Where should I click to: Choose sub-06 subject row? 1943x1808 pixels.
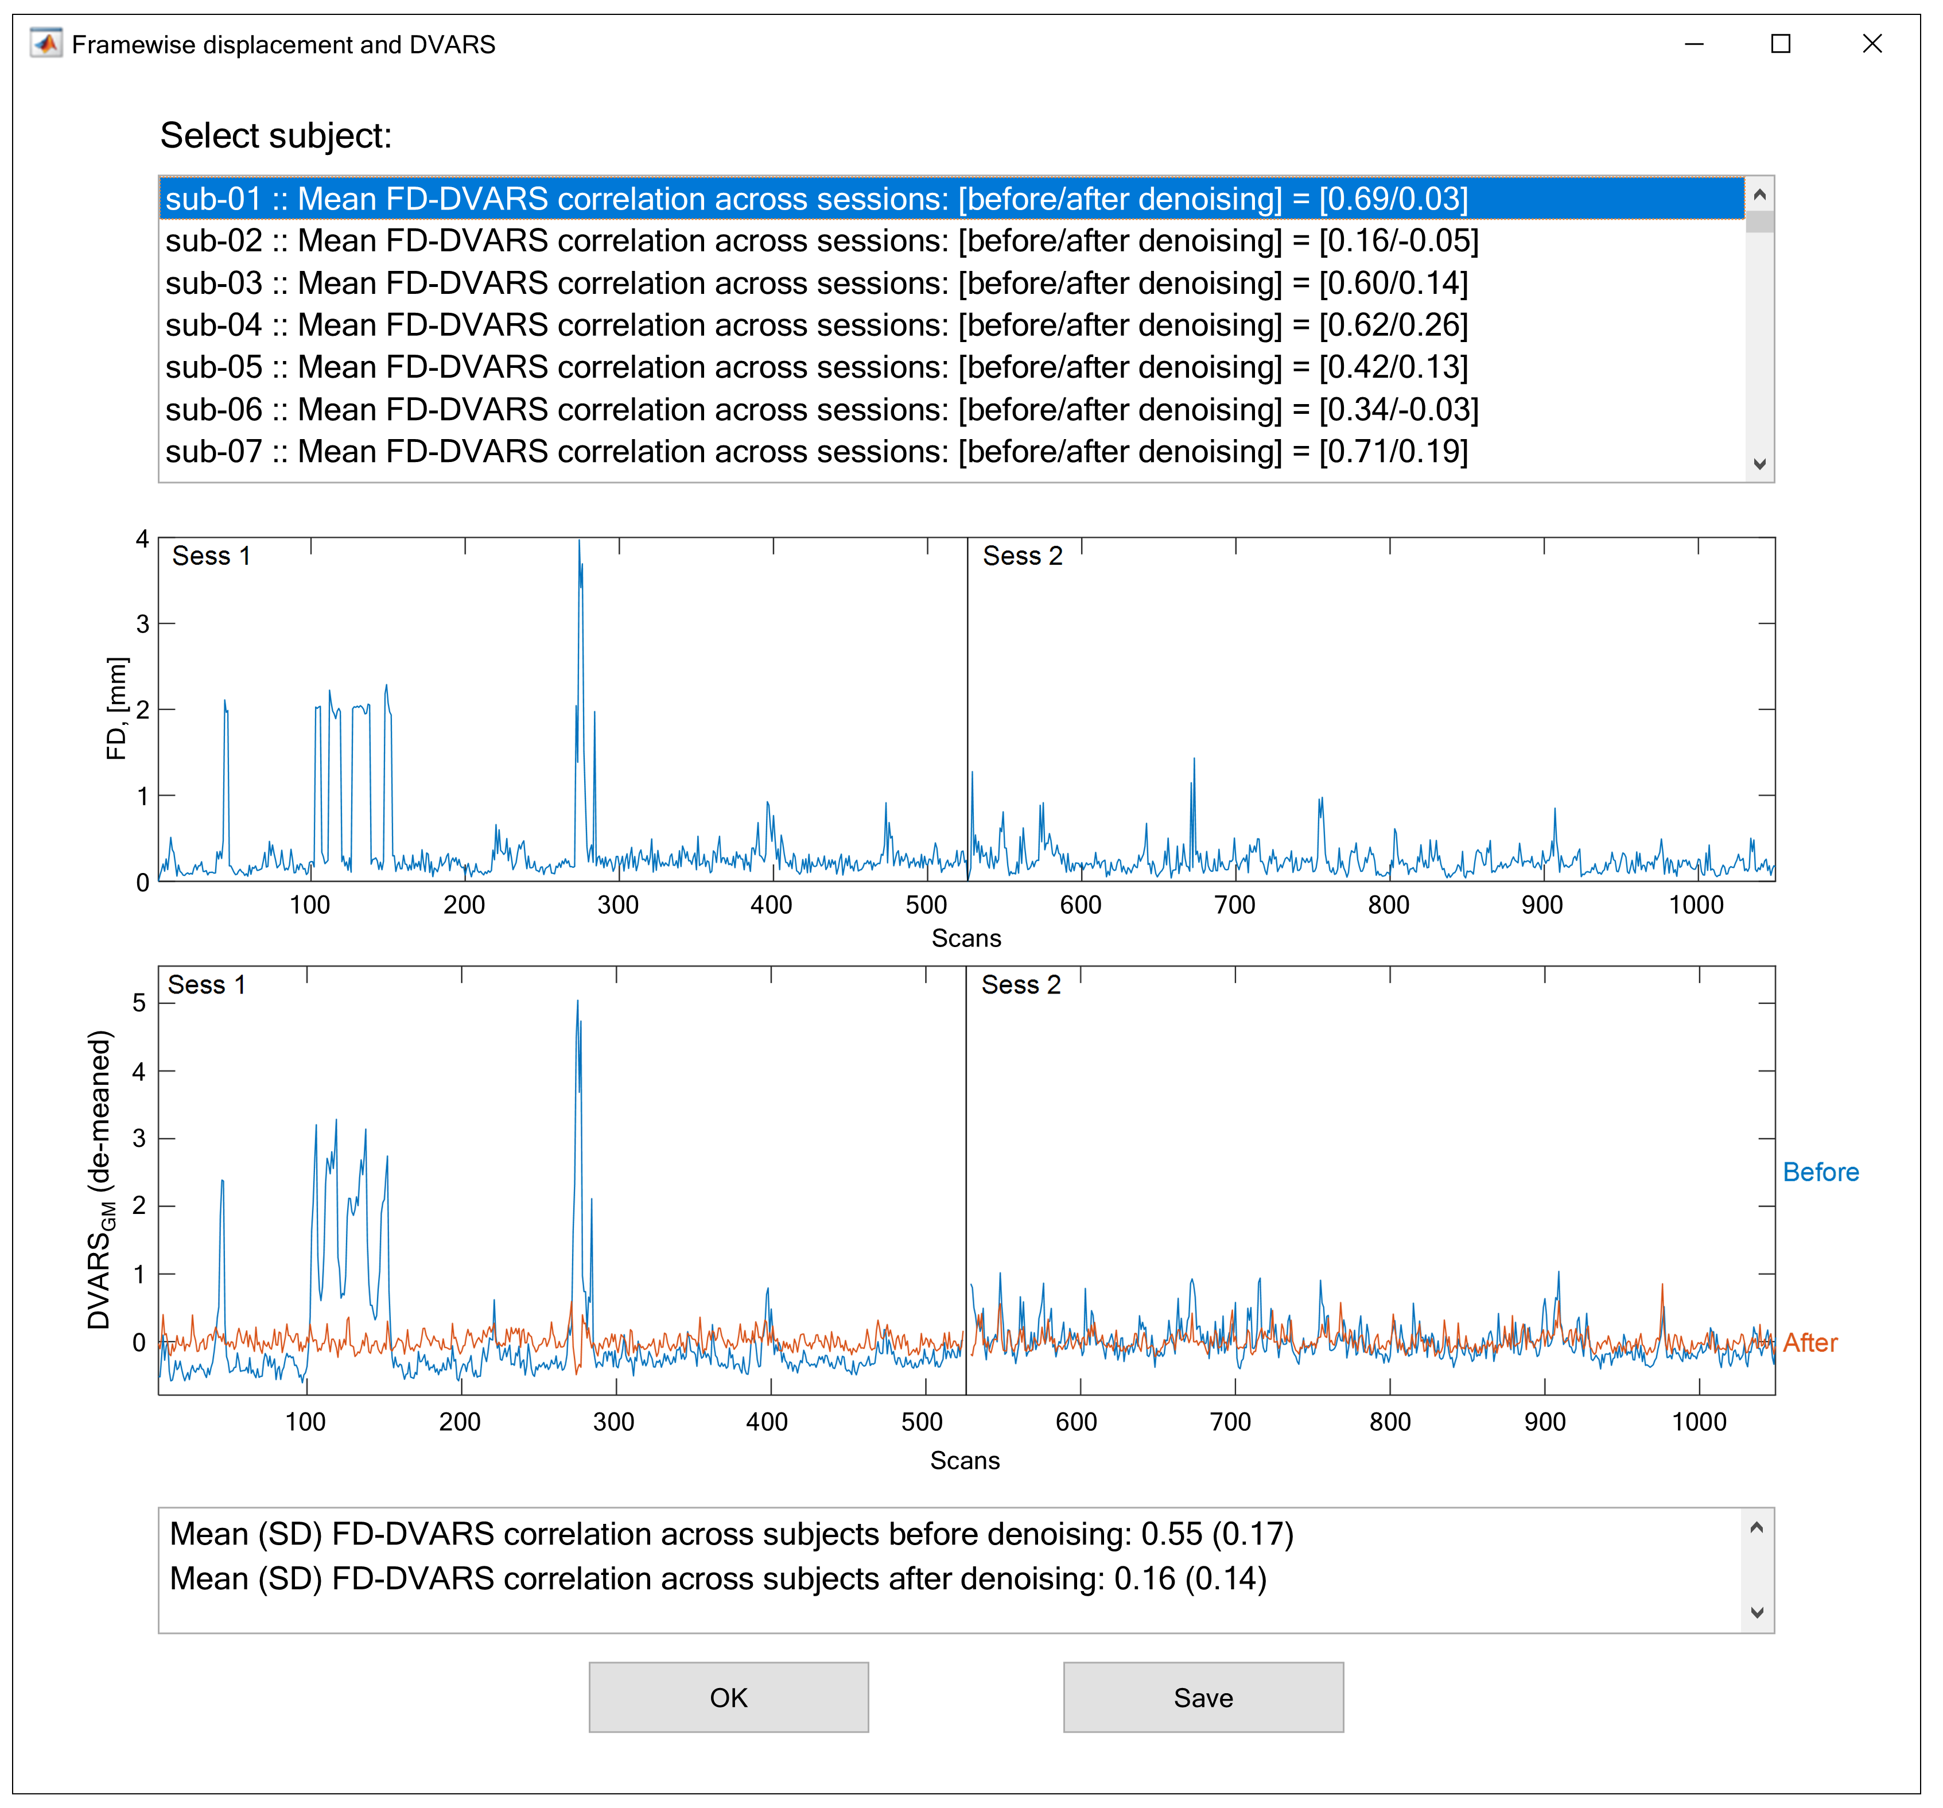pyautogui.click(x=821, y=409)
